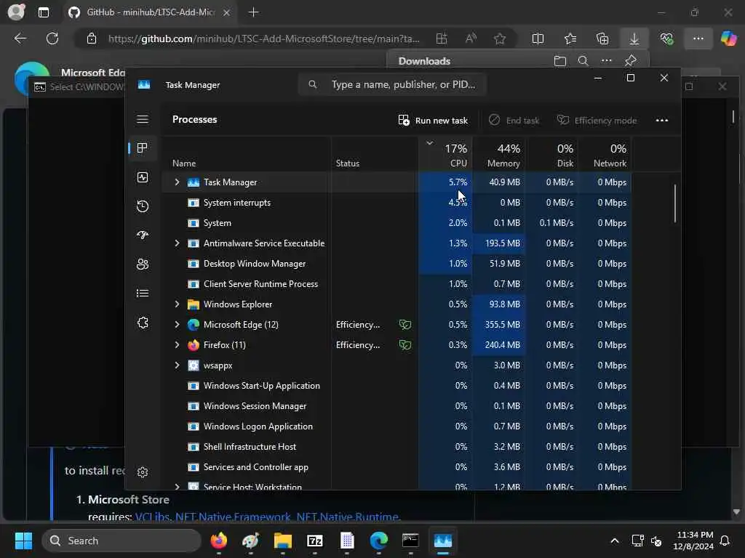Click the Efficiency mode button
This screenshot has width=745, height=558.
(x=597, y=121)
